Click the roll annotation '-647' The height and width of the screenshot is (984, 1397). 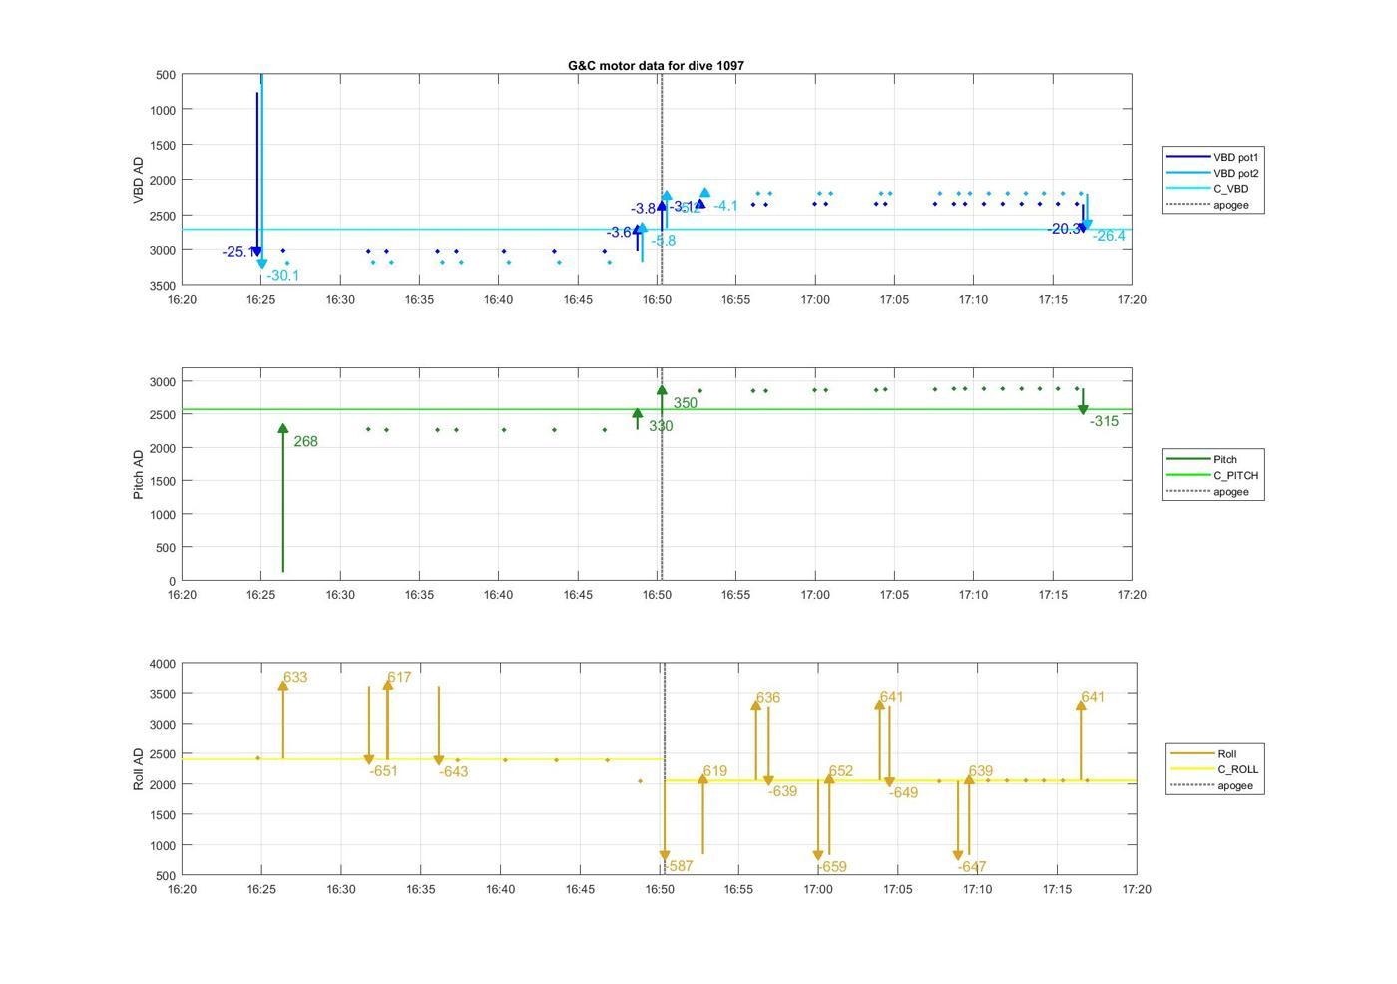click(x=972, y=867)
